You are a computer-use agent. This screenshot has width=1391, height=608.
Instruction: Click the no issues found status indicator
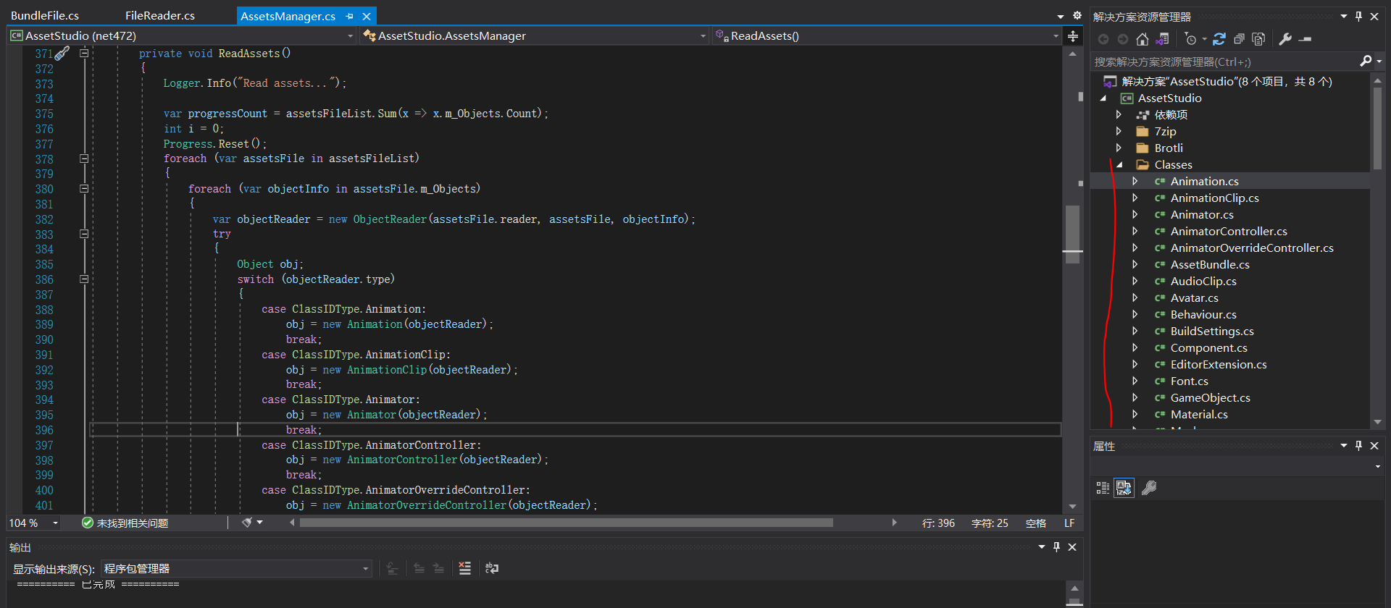click(x=125, y=523)
